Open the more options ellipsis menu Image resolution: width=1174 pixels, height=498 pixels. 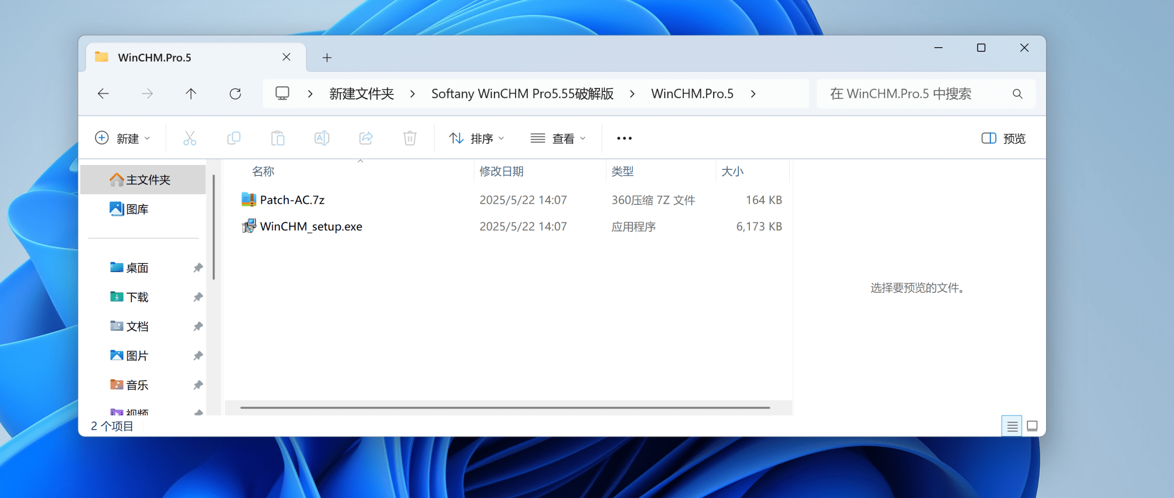click(624, 138)
